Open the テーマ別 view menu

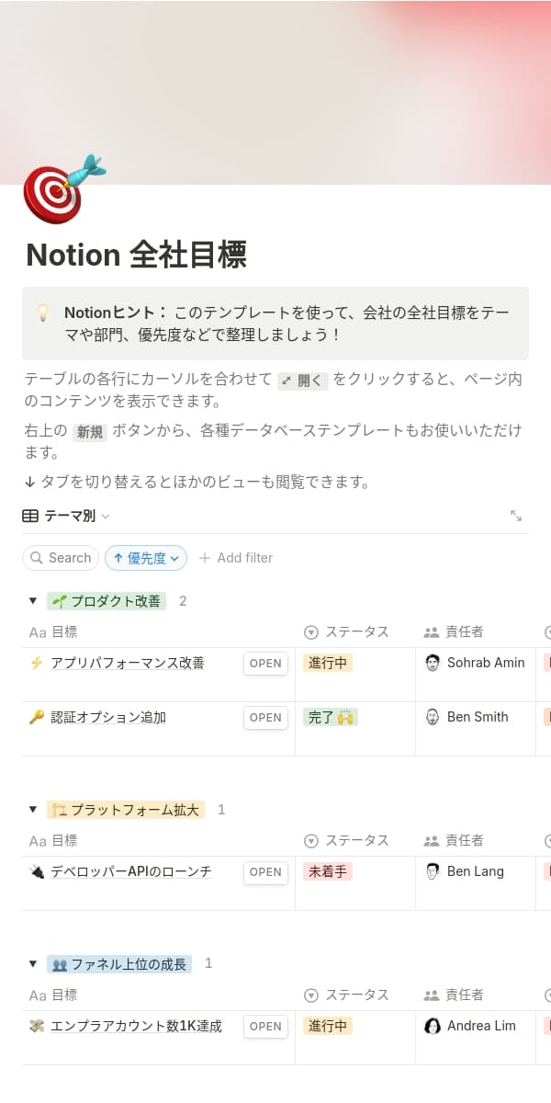(x=66, y=517)
